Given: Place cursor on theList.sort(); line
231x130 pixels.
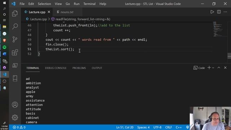Looking at the screenshot, I should (x=60, y=49).
